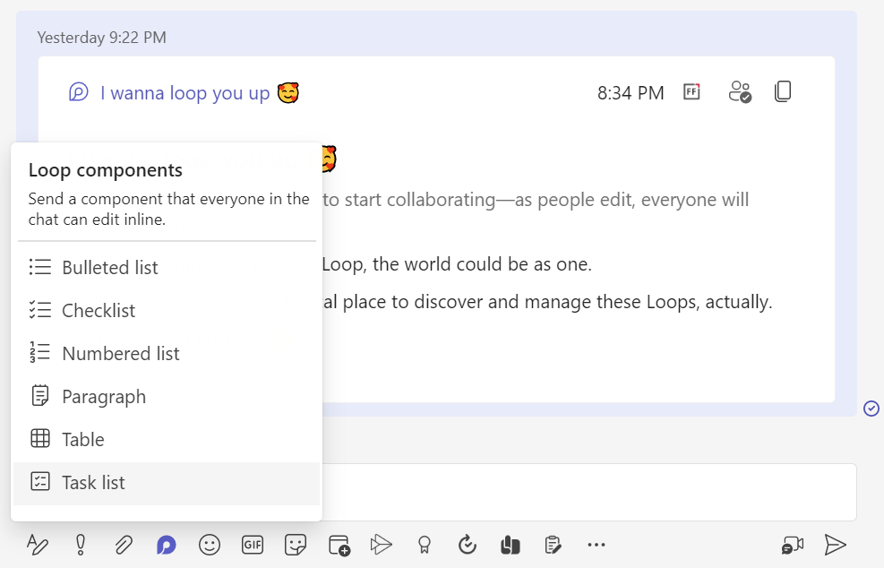Click the Loop logo beside message title

(78, 92)
